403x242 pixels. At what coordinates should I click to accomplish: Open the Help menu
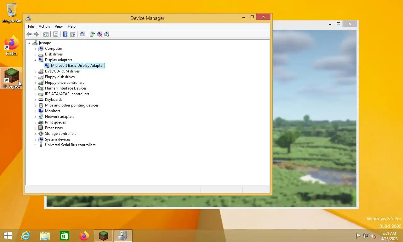click(71, 26)
